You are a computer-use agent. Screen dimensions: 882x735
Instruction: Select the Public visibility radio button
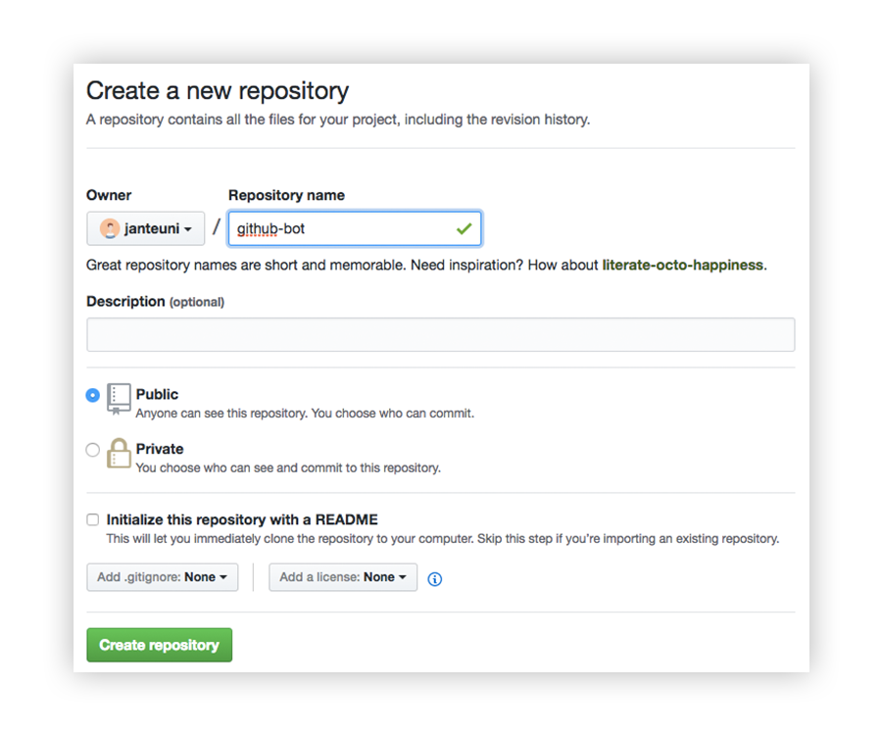point(92,396)
